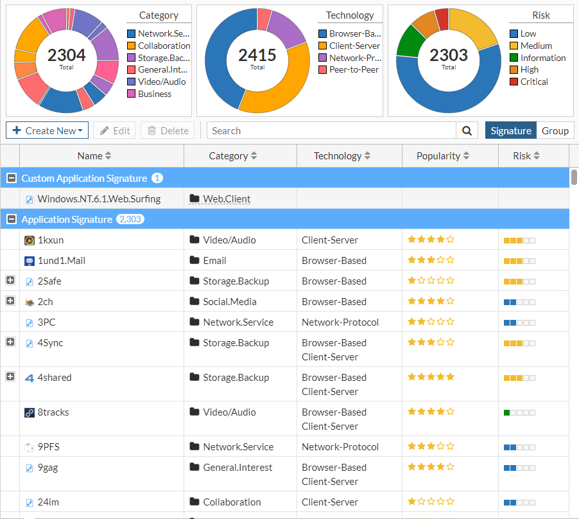Click the 1und1.Mail application icon

(x=29, y=260)
